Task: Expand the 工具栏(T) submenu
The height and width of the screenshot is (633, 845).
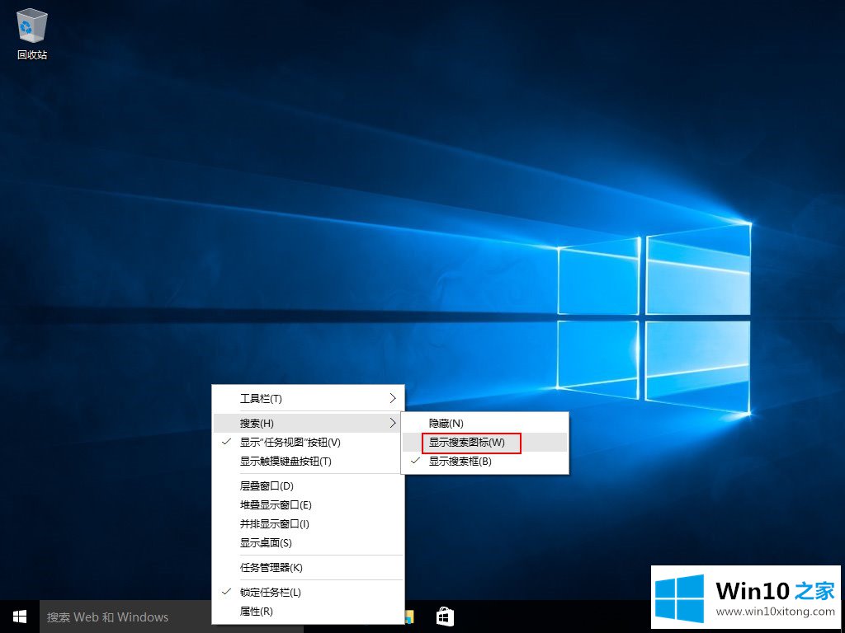Action: [x=309, y=398]
